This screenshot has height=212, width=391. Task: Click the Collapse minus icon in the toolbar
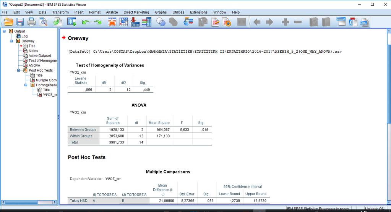tap(298, 22)
